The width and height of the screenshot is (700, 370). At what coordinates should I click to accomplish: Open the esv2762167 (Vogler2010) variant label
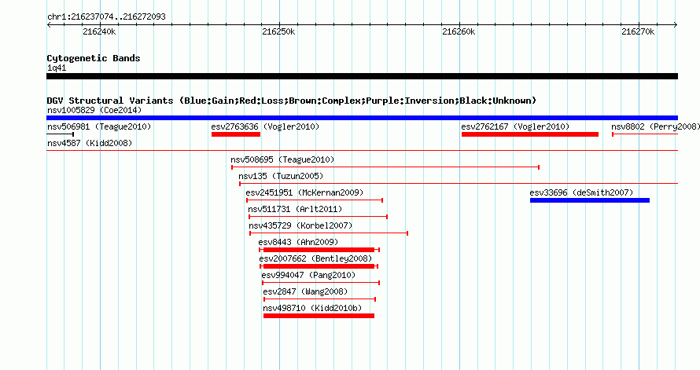pos(516,126)
